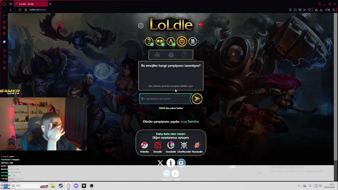Open Smashdle game link

171,147
